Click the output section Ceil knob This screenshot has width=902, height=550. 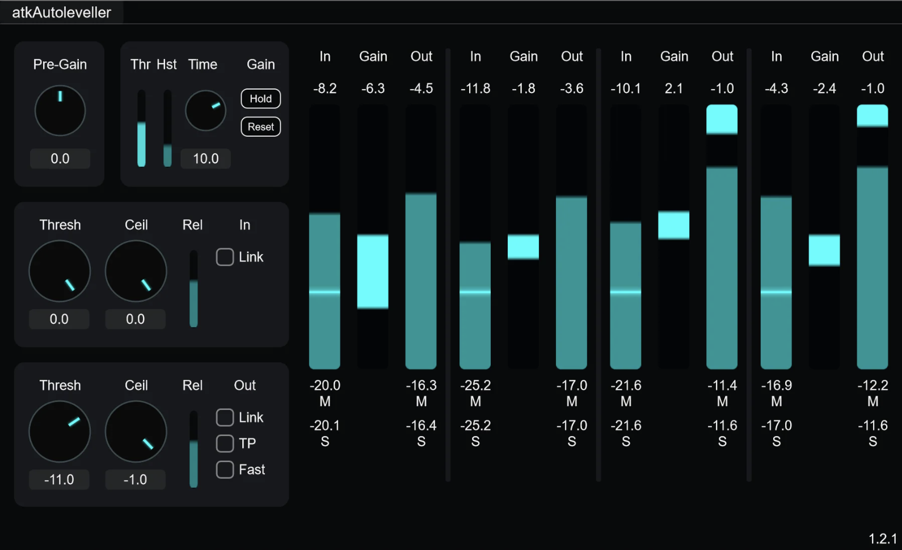pos(136,431)
